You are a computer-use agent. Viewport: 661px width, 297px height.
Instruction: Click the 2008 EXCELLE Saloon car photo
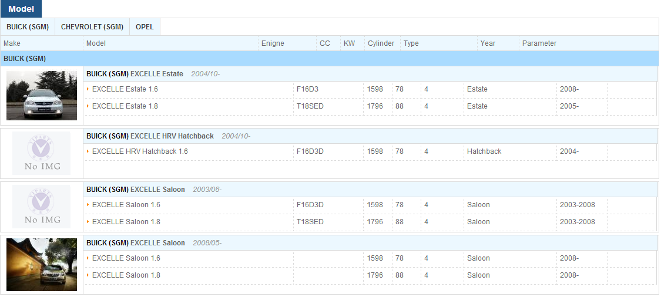(x=42, y=265)
